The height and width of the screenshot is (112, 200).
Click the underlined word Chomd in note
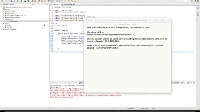point(90,48)
